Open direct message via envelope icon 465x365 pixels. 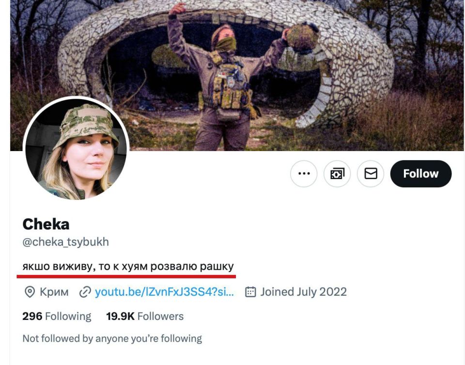click(x=371, y=174)
